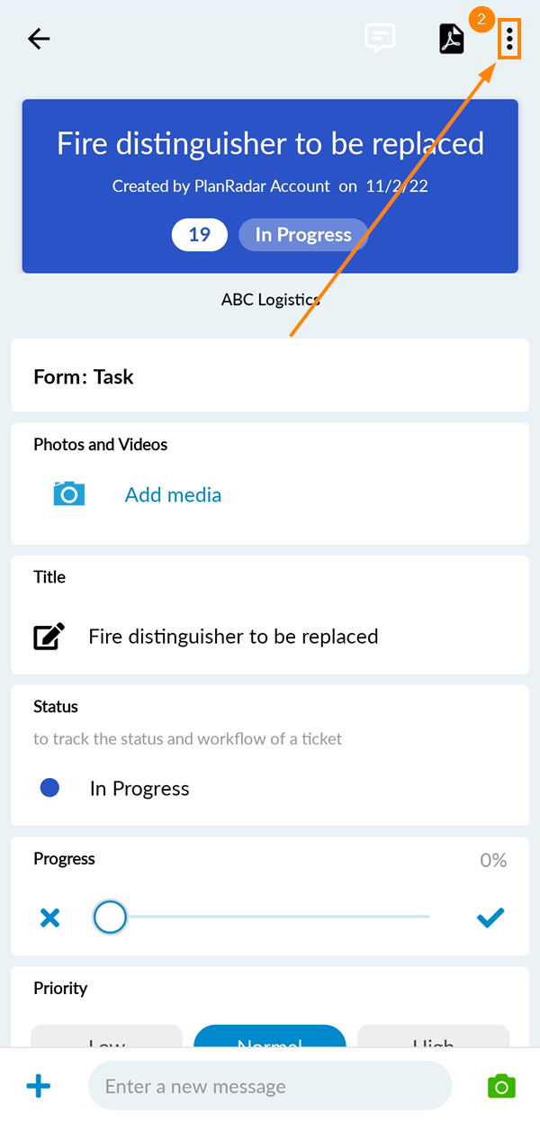Image resolution: width=540 pixels, height=1131 pixels.
Task: Click the Add media link
Action: [173, 494]
